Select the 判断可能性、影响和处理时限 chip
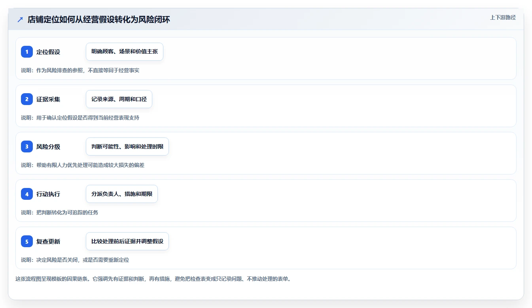The image size is (532, 308). (127, 146)
